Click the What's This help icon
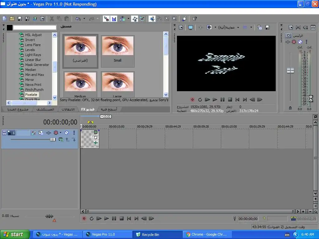This screenshot has height=239, width=319. click(x=194, y=19)
